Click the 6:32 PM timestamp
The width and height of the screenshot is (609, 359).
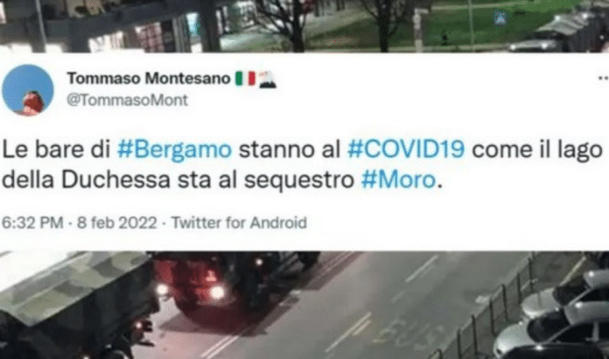click(x=32, y=223)
